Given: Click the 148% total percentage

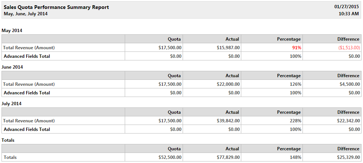Looking at the screenshot, I should [296, 157].
